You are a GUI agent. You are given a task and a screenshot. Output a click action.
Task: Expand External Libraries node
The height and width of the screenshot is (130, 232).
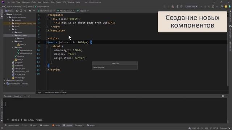4,81
